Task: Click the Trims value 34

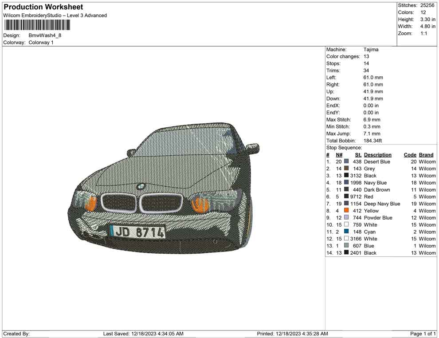Action: pos(366,71)
